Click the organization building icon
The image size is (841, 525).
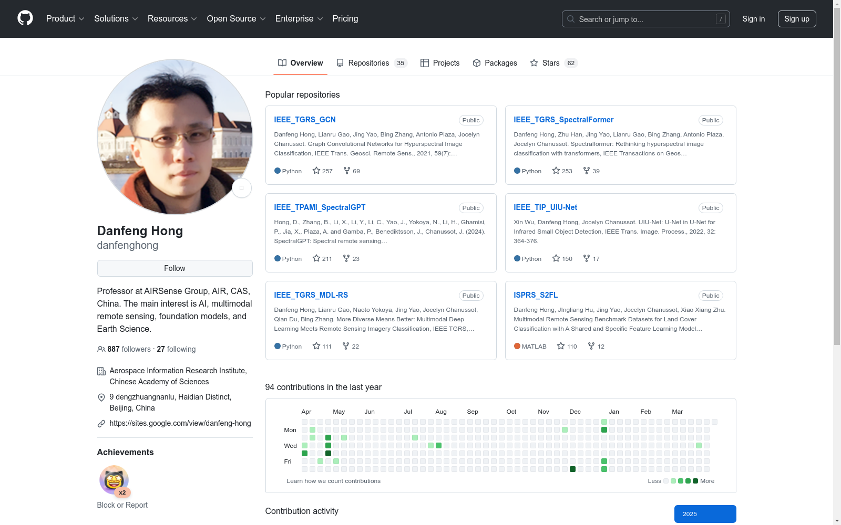pyautogui.click(x=101, y=371)
